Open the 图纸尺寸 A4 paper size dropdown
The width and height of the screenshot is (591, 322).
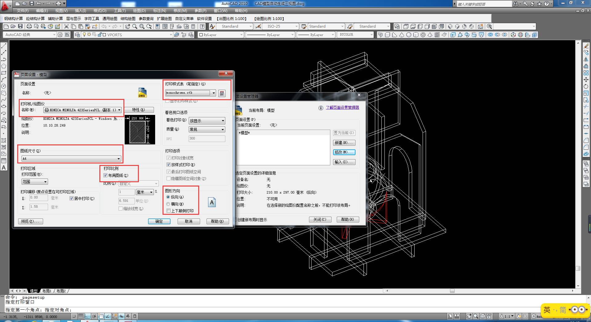click(71, 159)
